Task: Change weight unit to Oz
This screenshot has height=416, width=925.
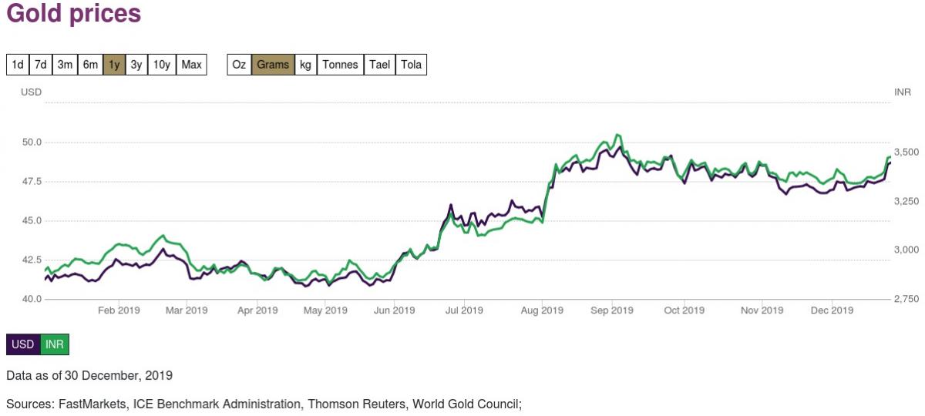Action: point(239,65)
